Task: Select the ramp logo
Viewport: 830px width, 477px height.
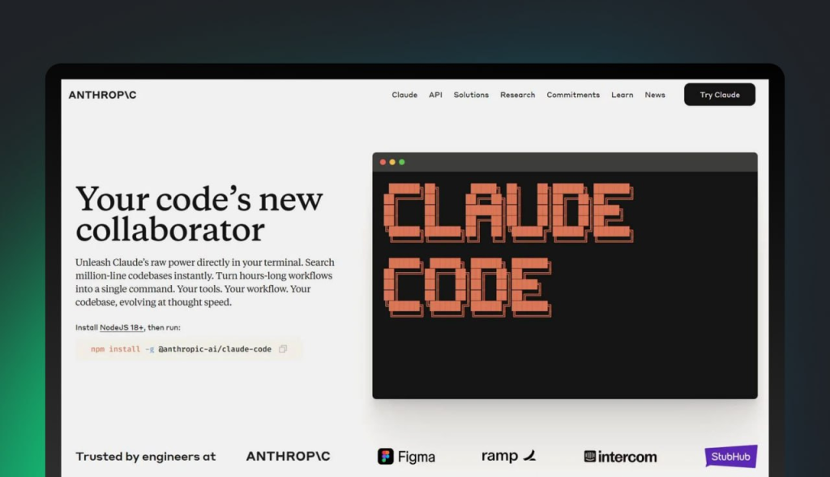Action: click(508, 456)
